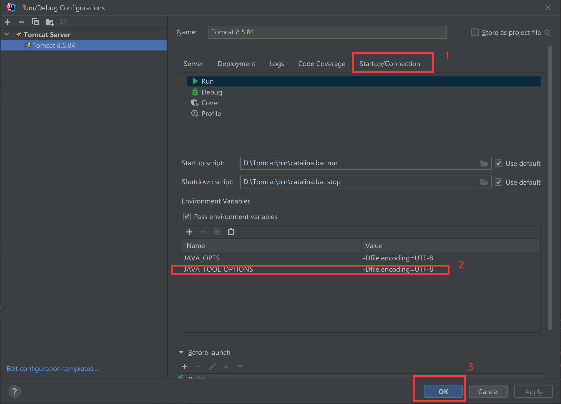Open the Startup/Connection tab
This screenshot has width=561, height=404.
[390, 64]
